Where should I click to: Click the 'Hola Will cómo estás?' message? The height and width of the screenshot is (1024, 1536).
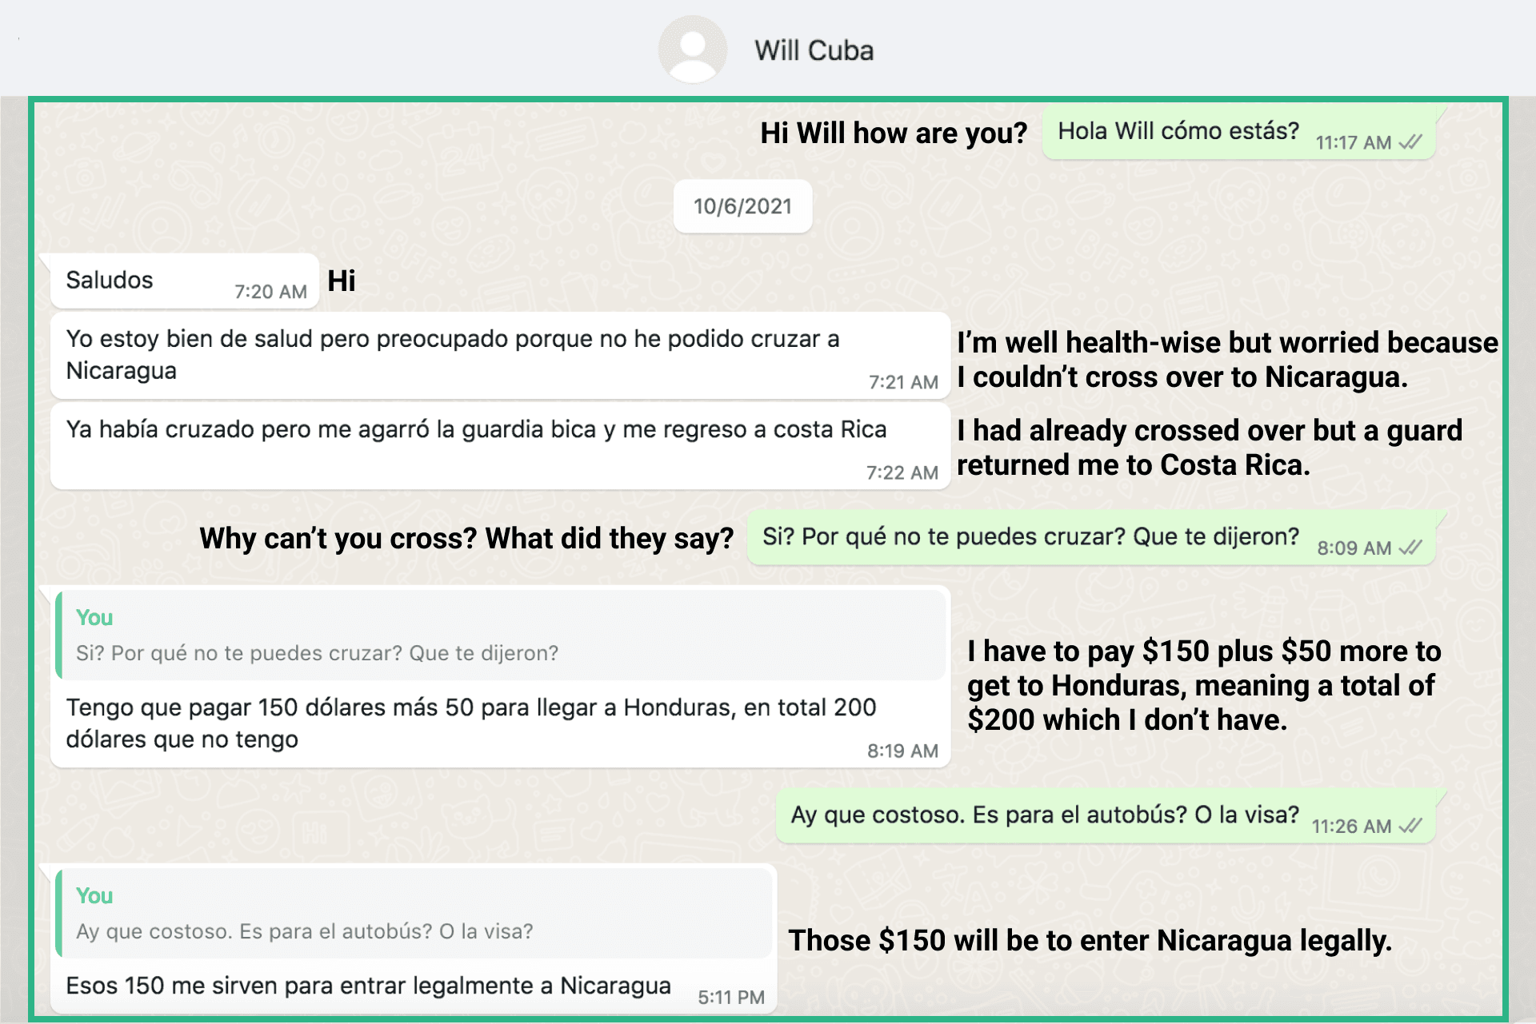[x=1238, y=132]
